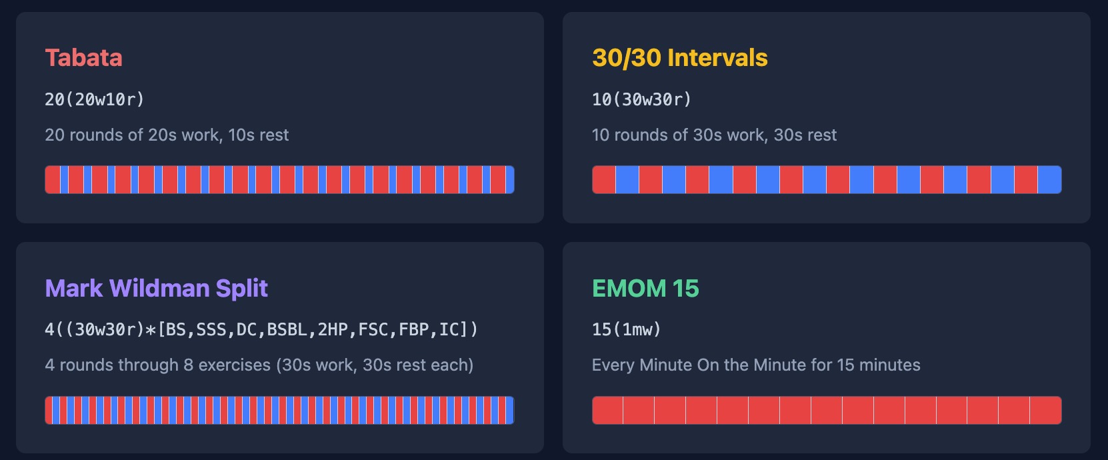Open the EMOM 15 workout title
1108x460 pixels.
645,288
